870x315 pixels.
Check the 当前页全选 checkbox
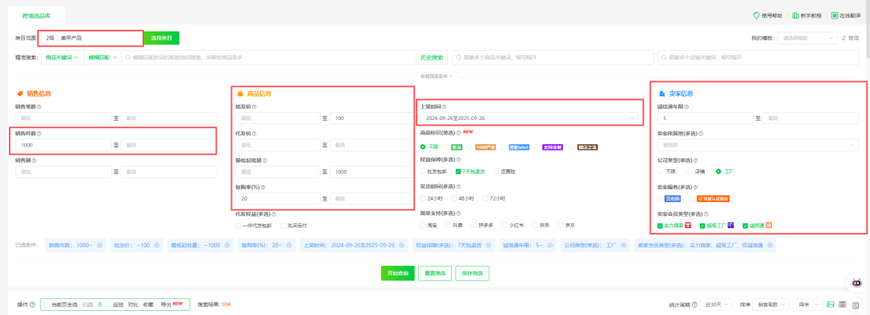[x=48, y=305]
